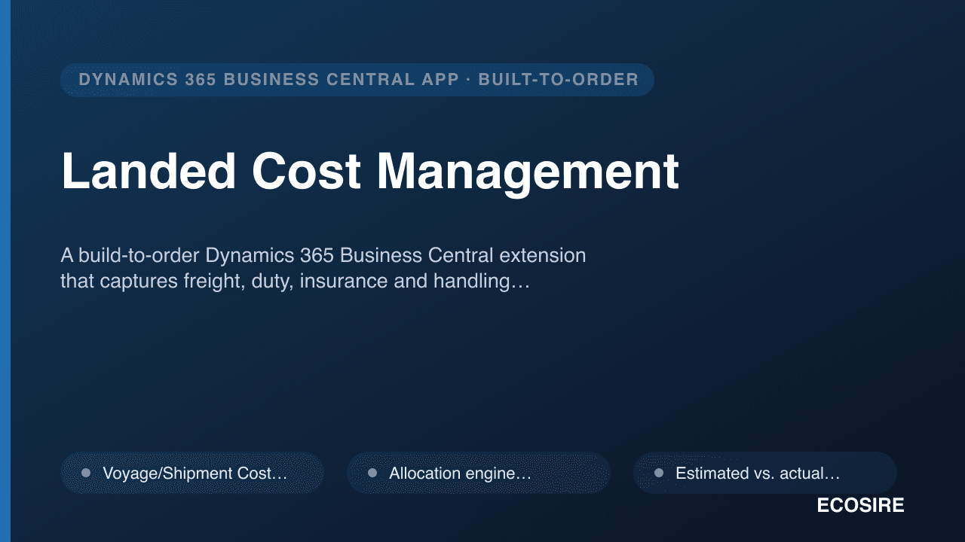This screenshot has height=542, width=965.
Task: Click the description starting 'A build-to-order Dynamics 365'
Action: click(323, 269)
